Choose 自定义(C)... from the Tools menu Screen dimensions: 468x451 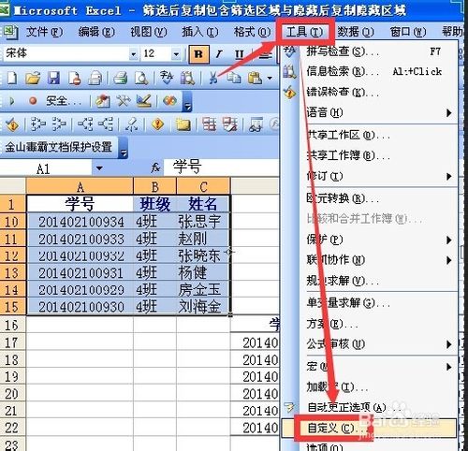click(x=370, y=429)
